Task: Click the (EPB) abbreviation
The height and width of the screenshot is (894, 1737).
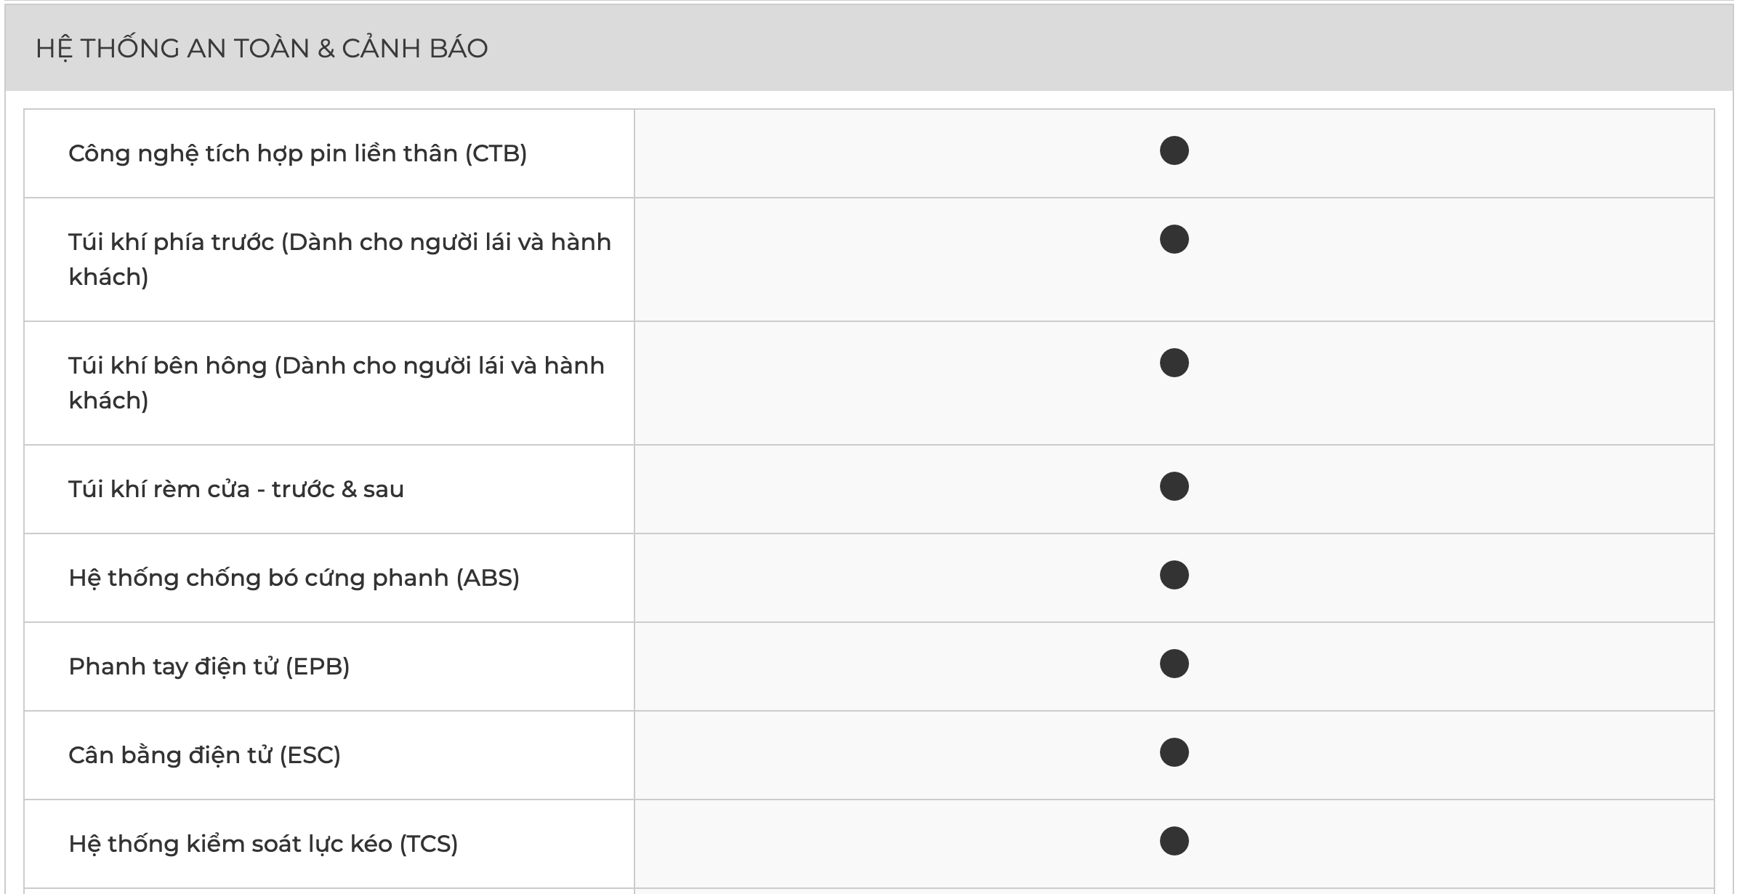Action: (x=318, y=667)
